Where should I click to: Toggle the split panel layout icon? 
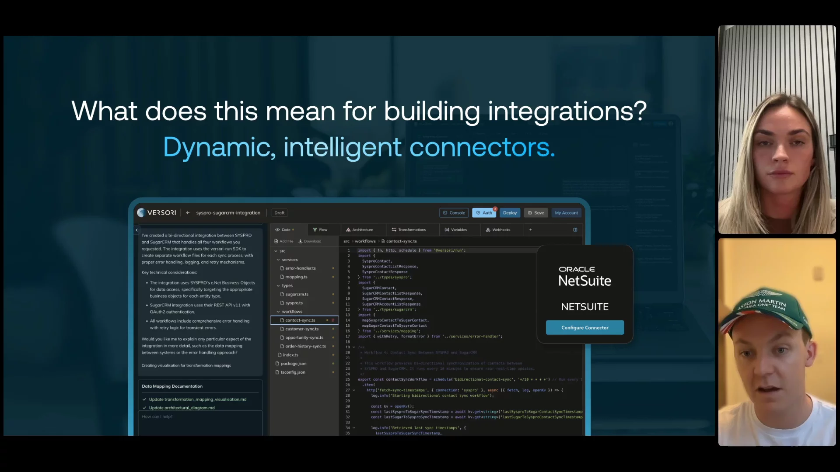tap(575, 230)
